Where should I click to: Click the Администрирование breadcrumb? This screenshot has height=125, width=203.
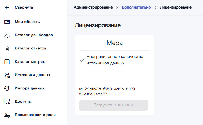click(93, 7)
